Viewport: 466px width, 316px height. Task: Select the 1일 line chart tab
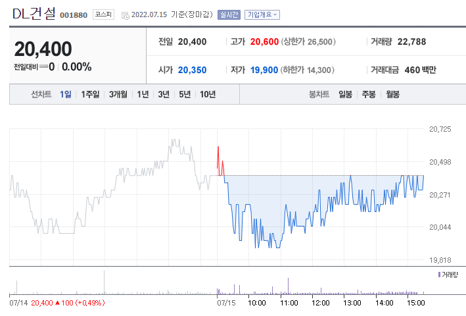point(66,94)
